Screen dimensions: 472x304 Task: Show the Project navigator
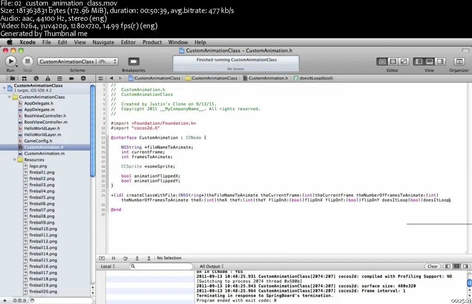tap(12, 78)
